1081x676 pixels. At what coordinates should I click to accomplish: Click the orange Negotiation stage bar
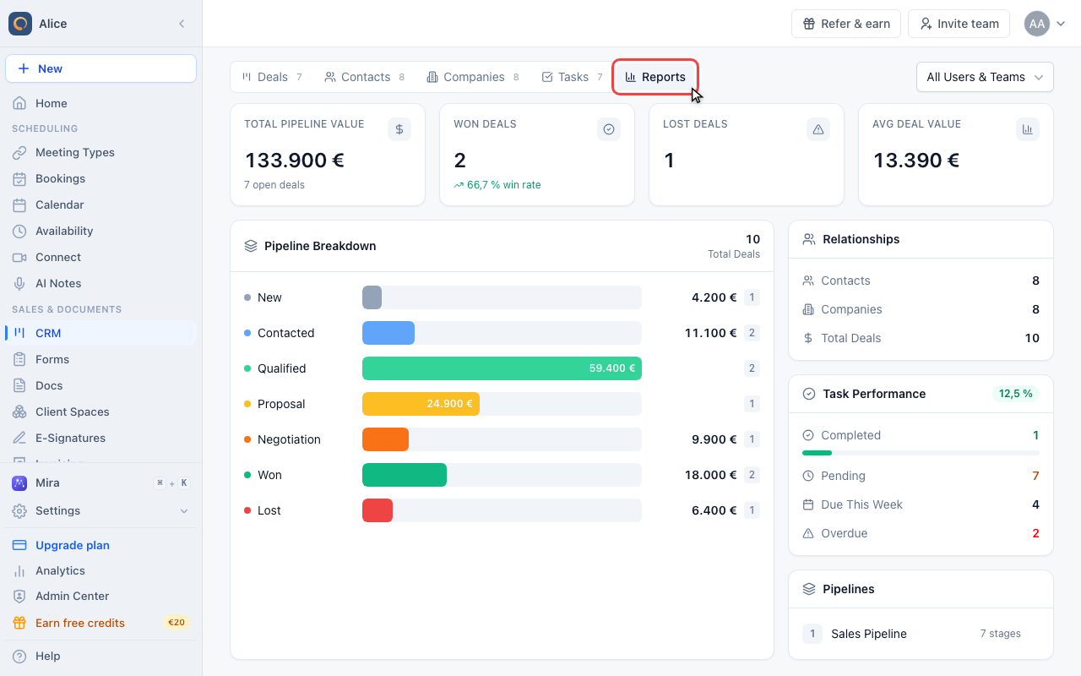pos(385,439)
